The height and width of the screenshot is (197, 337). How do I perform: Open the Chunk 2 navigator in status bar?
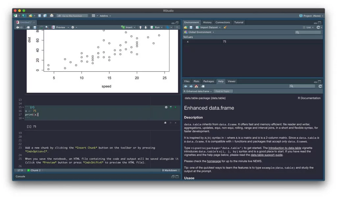35,170
